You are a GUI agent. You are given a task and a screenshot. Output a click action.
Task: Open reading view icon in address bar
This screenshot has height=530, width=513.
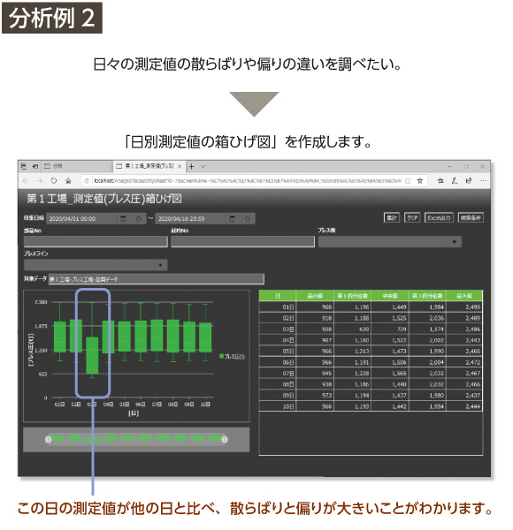click(408, 181)
